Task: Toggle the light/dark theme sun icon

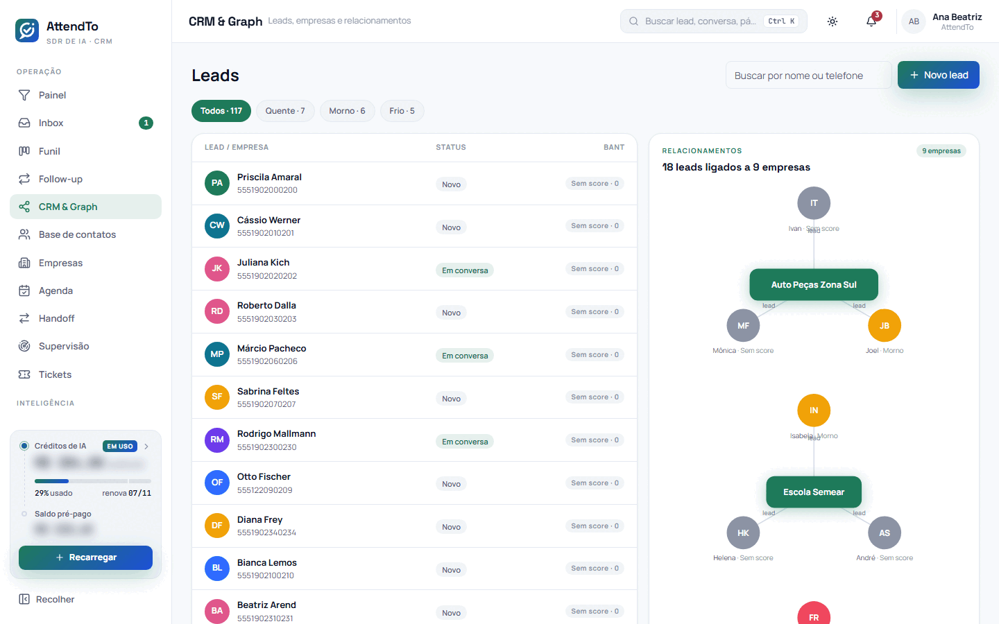Action: click(832, 21)
